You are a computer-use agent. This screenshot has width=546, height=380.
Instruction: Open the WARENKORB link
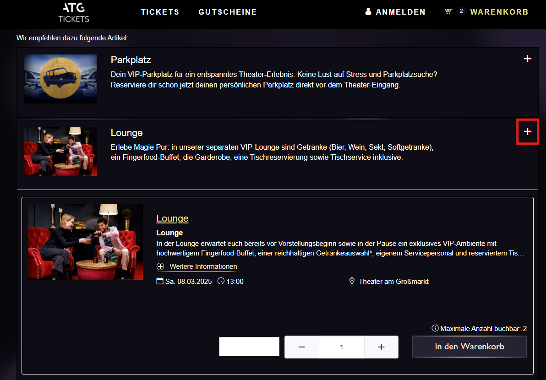[x=499, y=12]
